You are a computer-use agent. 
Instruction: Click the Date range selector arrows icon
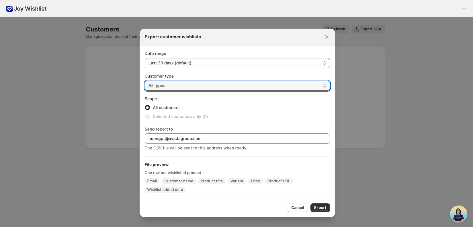pyautogui.click(x=324, y=63)
